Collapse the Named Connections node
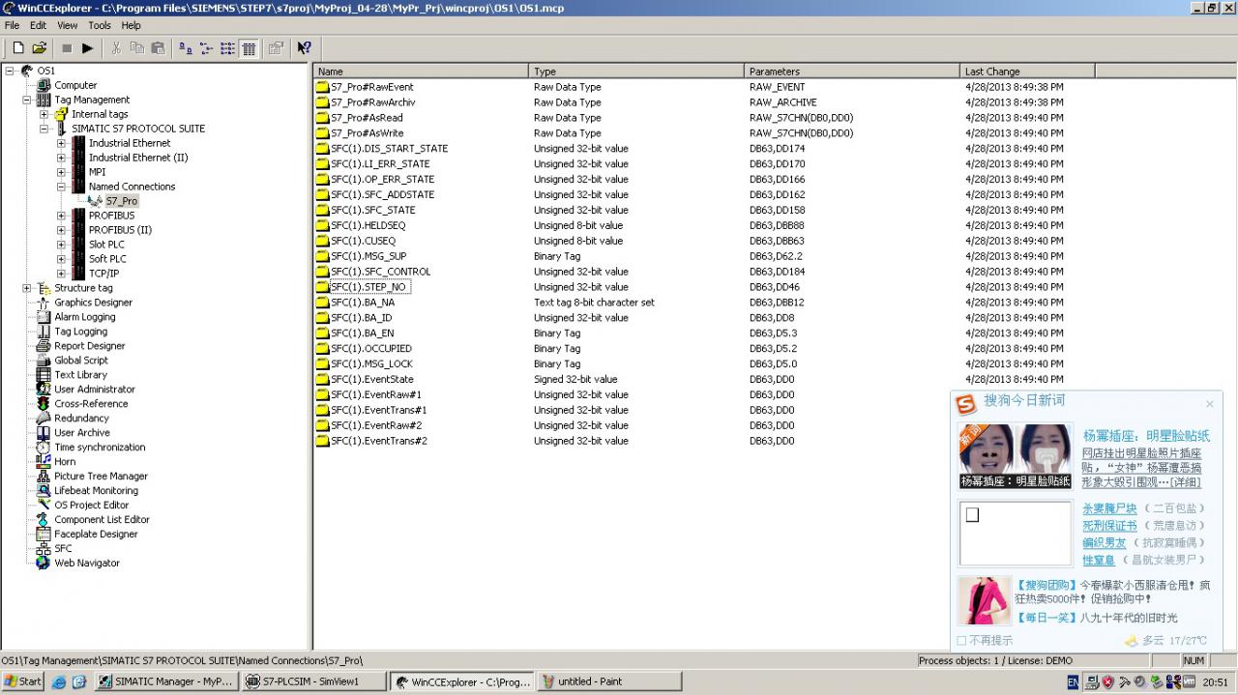 click(62, 187)
